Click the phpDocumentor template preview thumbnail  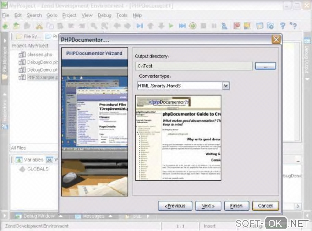[178, 138]
